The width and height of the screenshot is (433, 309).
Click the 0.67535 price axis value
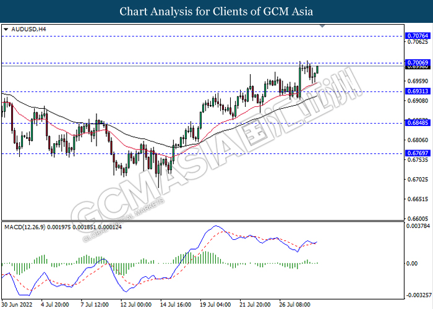pos(418,159)
